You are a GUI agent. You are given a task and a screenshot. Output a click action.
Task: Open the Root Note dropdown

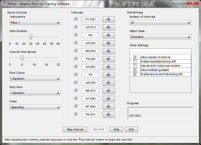pyautogui.click(x=35, y=93)
